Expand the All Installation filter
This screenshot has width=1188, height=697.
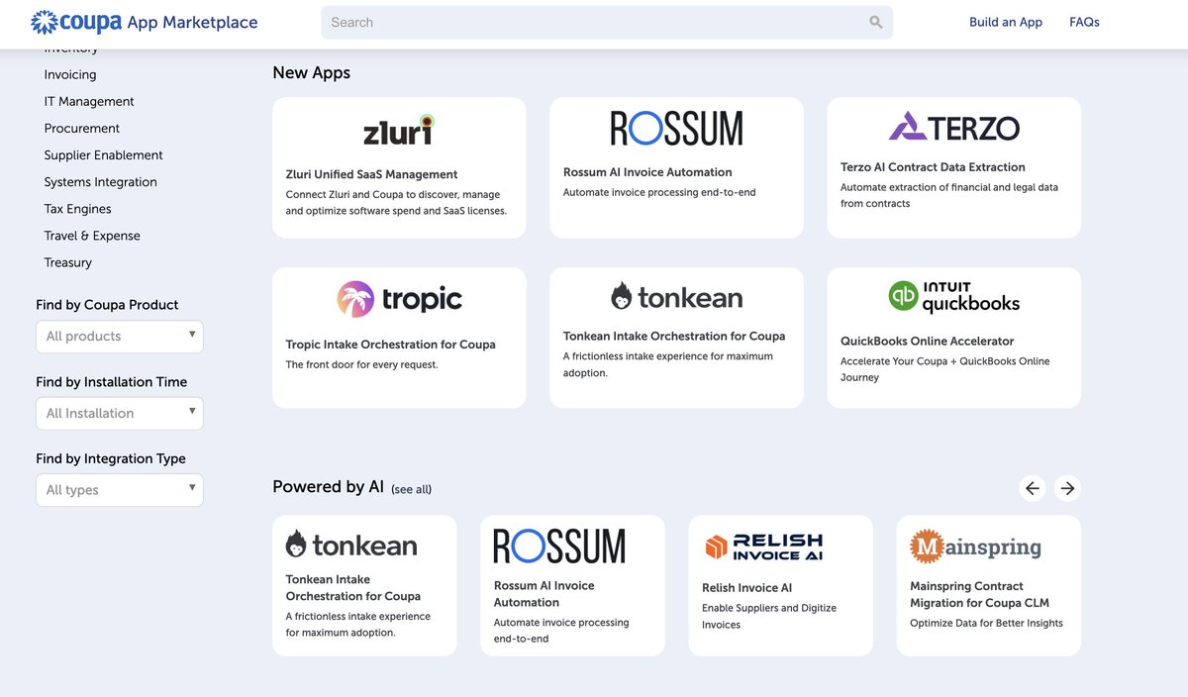[119, 414]
